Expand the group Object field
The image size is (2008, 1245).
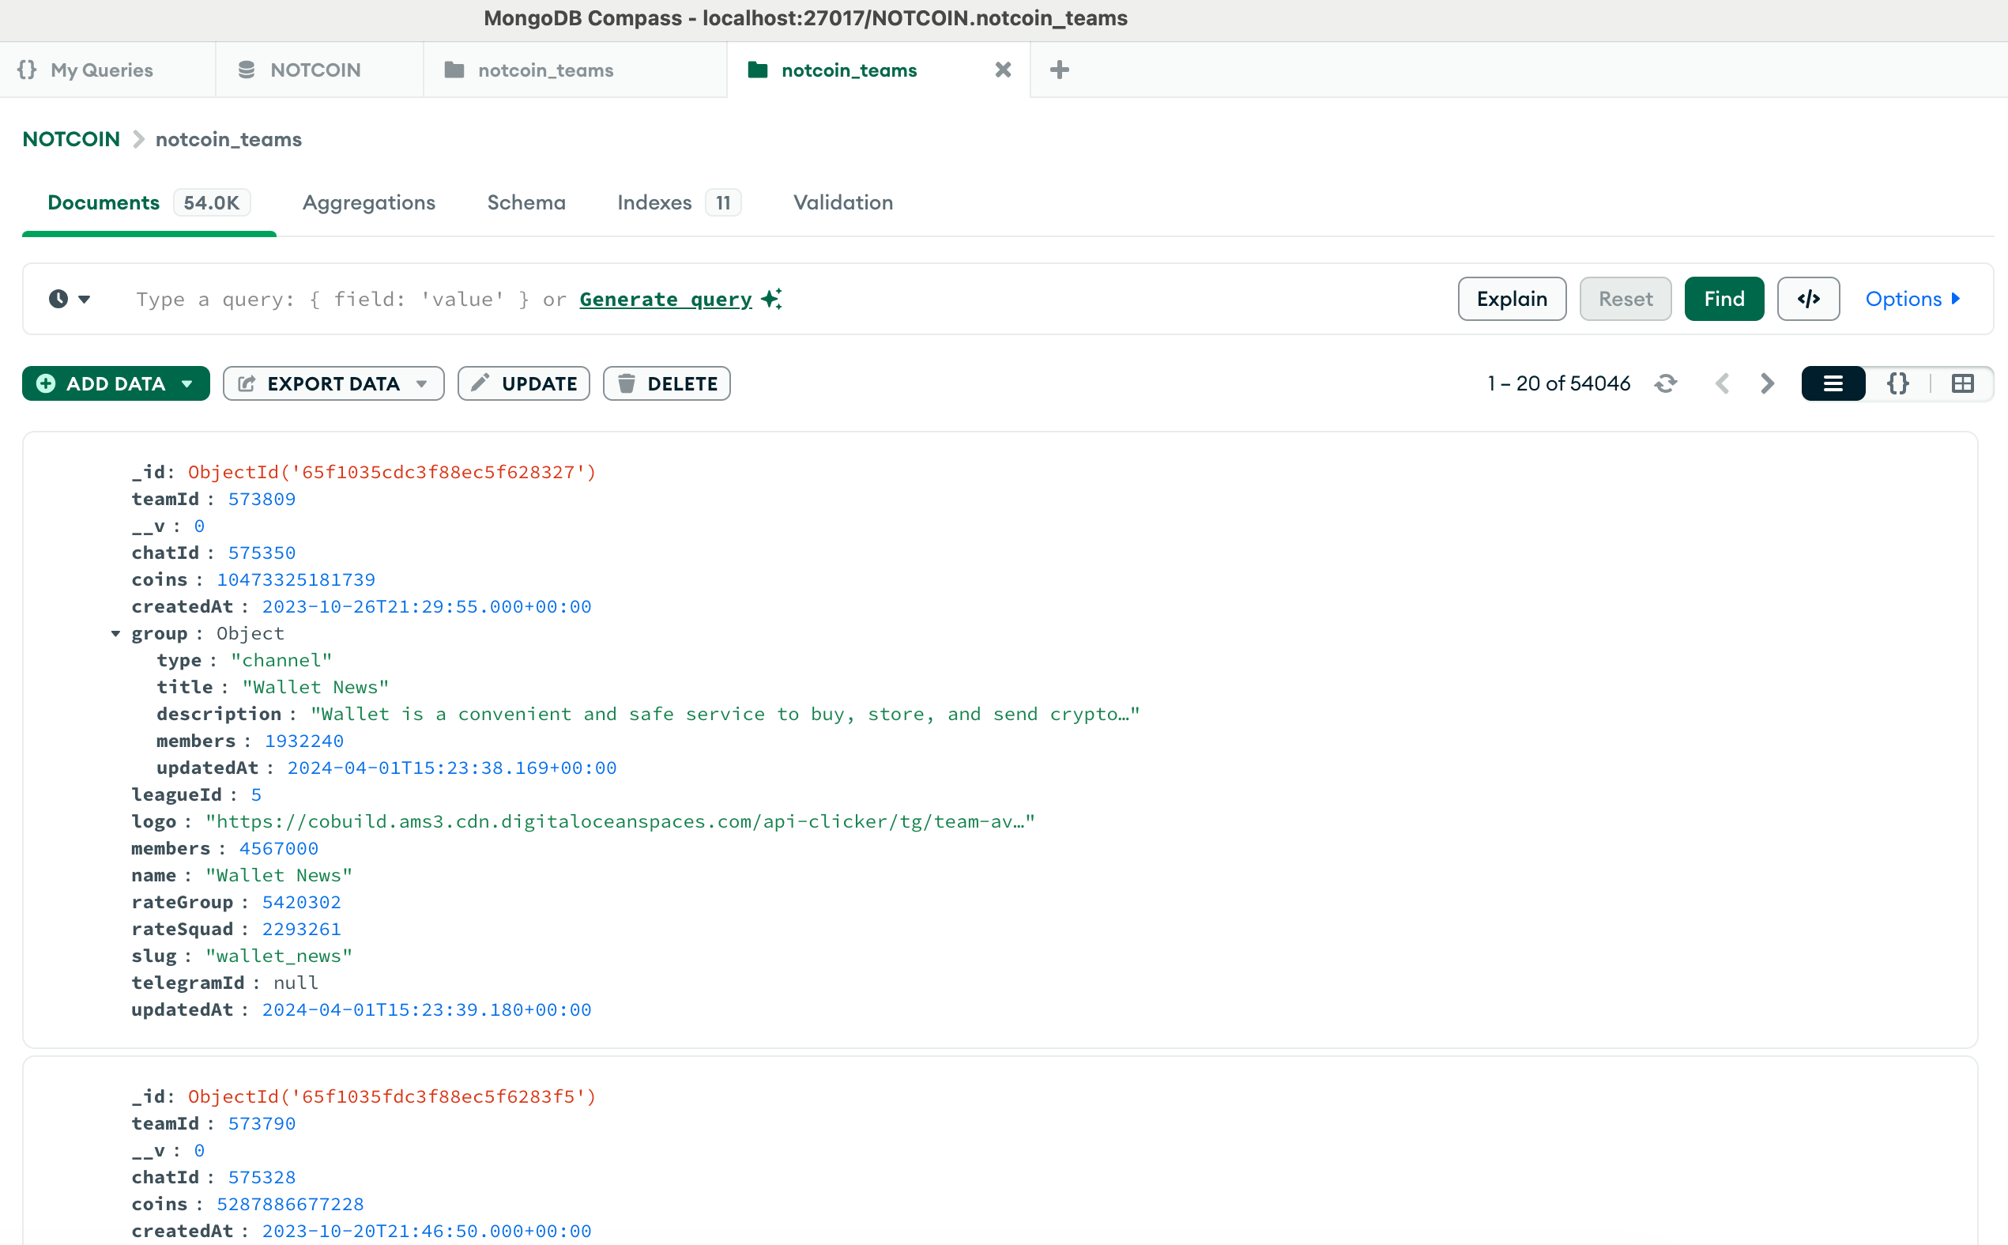tap(112, 632)
